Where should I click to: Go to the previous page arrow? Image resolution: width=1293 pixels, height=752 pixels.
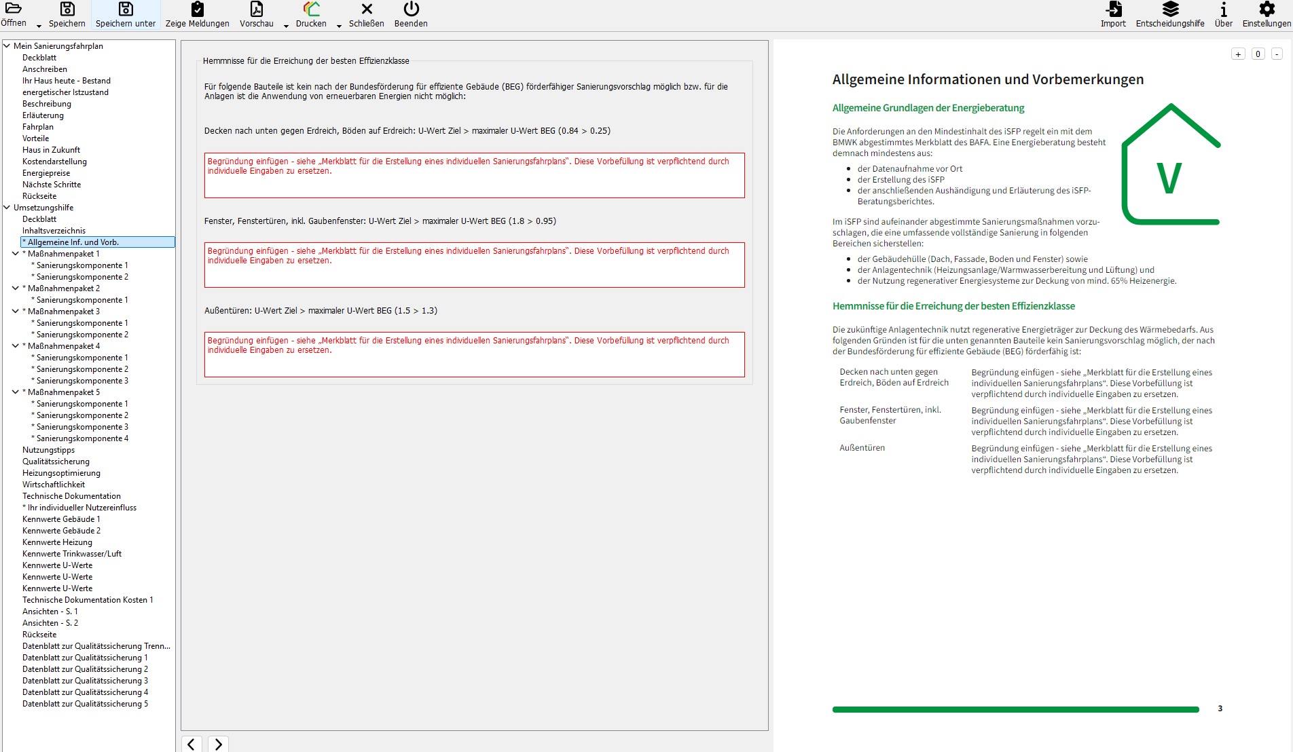pos(192,745)
